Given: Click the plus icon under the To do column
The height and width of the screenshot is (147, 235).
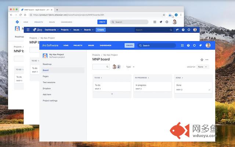Looking at the screenshot, I should (112, 94).
